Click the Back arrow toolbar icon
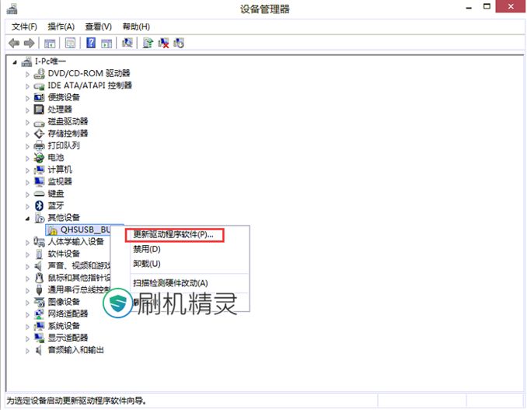The height and width of the screenshot is (410, 527). [14, 43]
